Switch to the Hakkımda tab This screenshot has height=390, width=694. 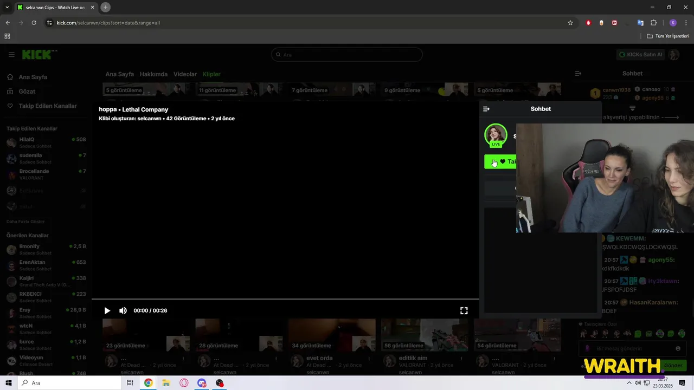pos(153,74)
